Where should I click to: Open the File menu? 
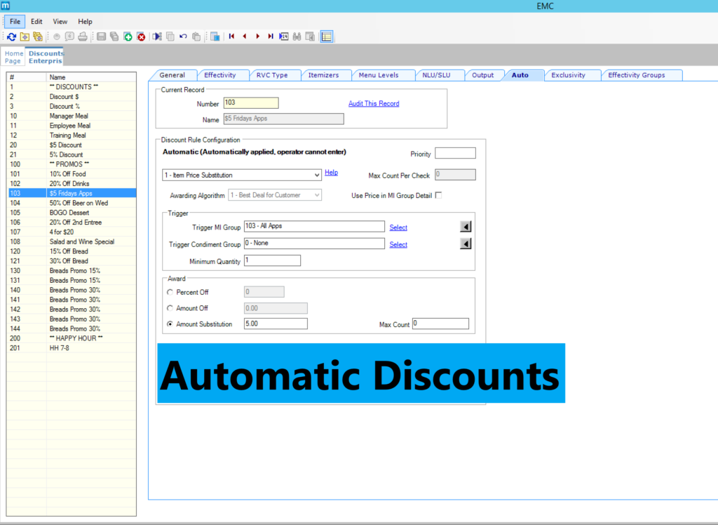pyautogui.click(x=15, y=22)
